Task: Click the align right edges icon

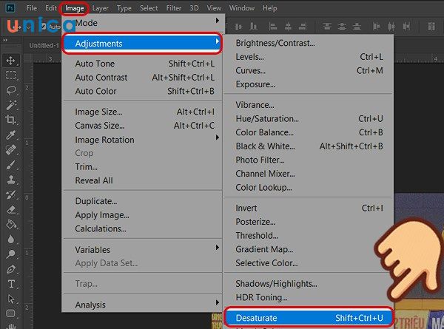Action: [303, 27]
